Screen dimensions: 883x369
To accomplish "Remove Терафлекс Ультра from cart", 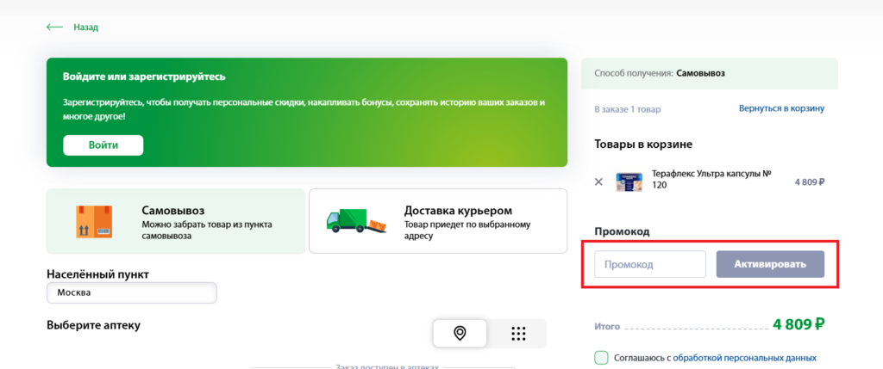I will click(x=598, y=182).
